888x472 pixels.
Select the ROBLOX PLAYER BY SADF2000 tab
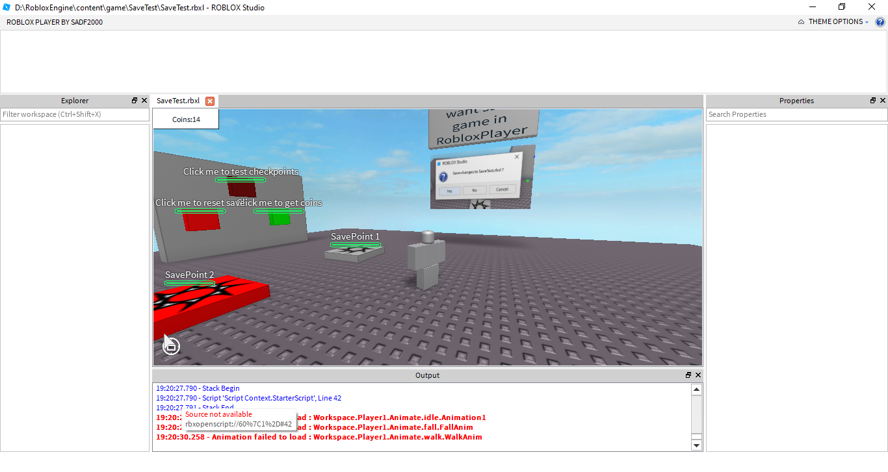(55, 22)
